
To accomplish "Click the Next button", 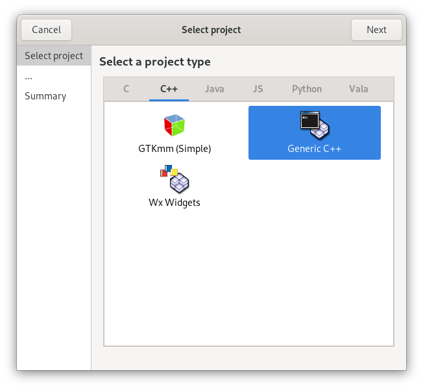I will coord(376,30).
